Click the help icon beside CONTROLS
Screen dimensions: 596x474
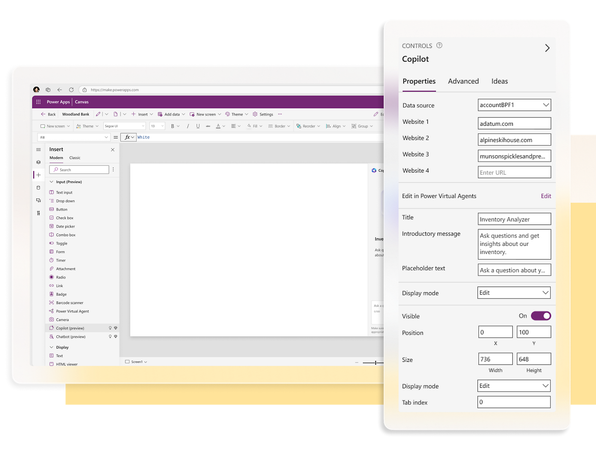(439, 45)
